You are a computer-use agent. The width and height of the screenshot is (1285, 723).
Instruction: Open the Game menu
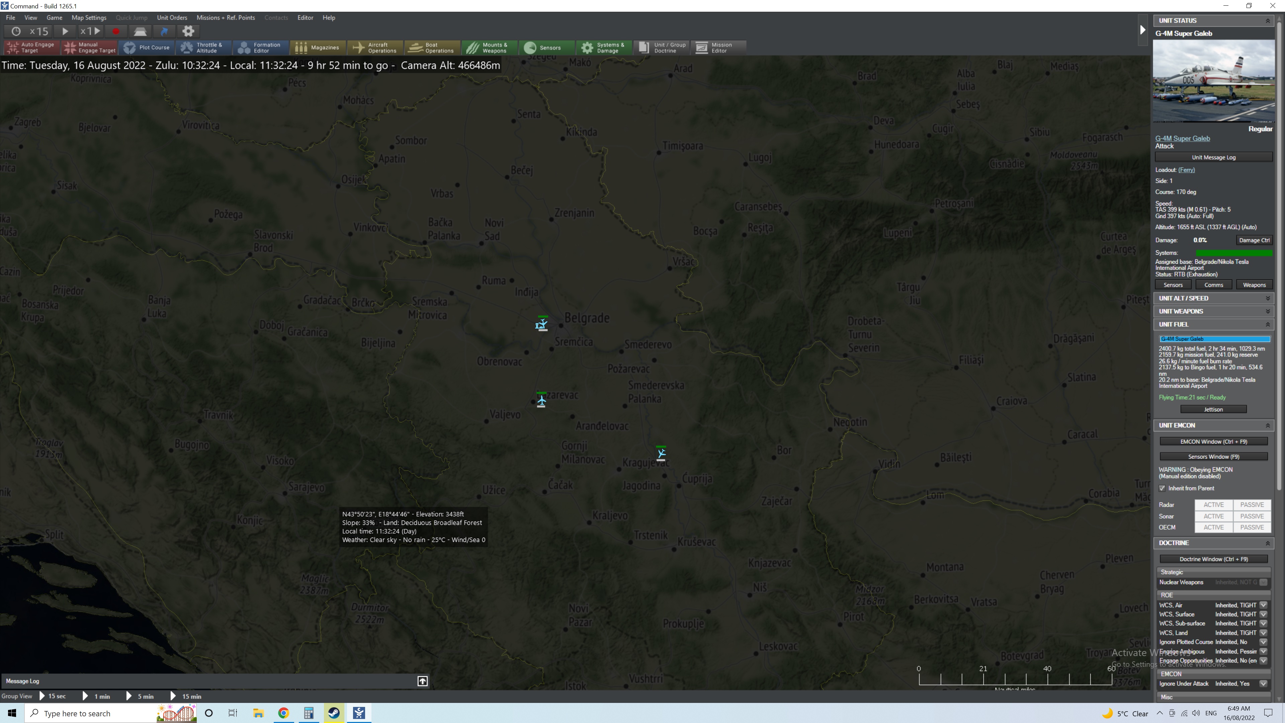tap(54, 17)
